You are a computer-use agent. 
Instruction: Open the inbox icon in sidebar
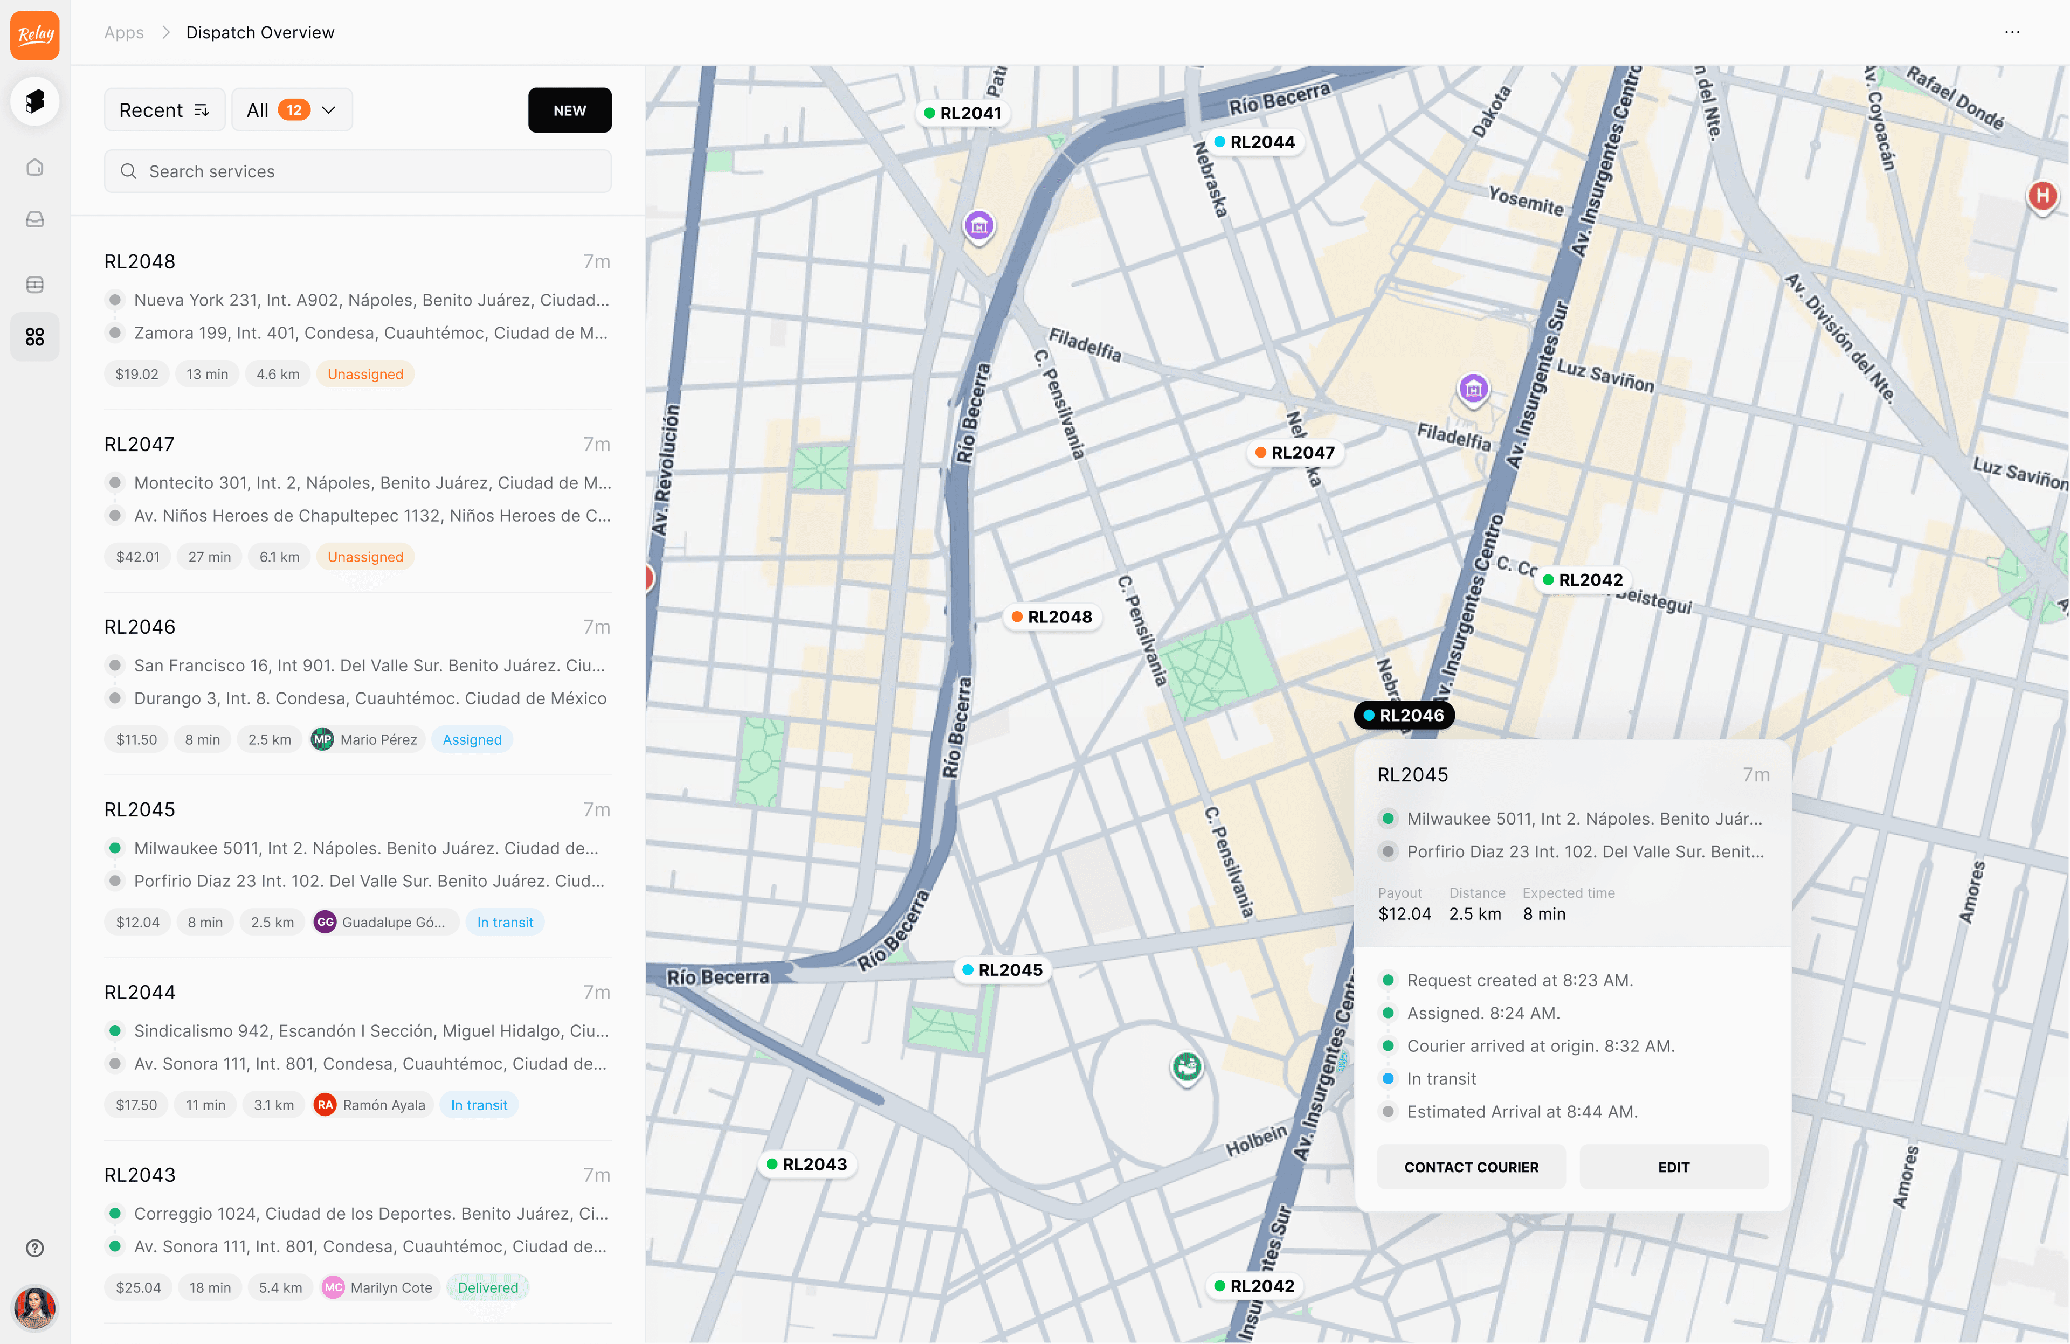pyautogui.click(x=35, y=219)
